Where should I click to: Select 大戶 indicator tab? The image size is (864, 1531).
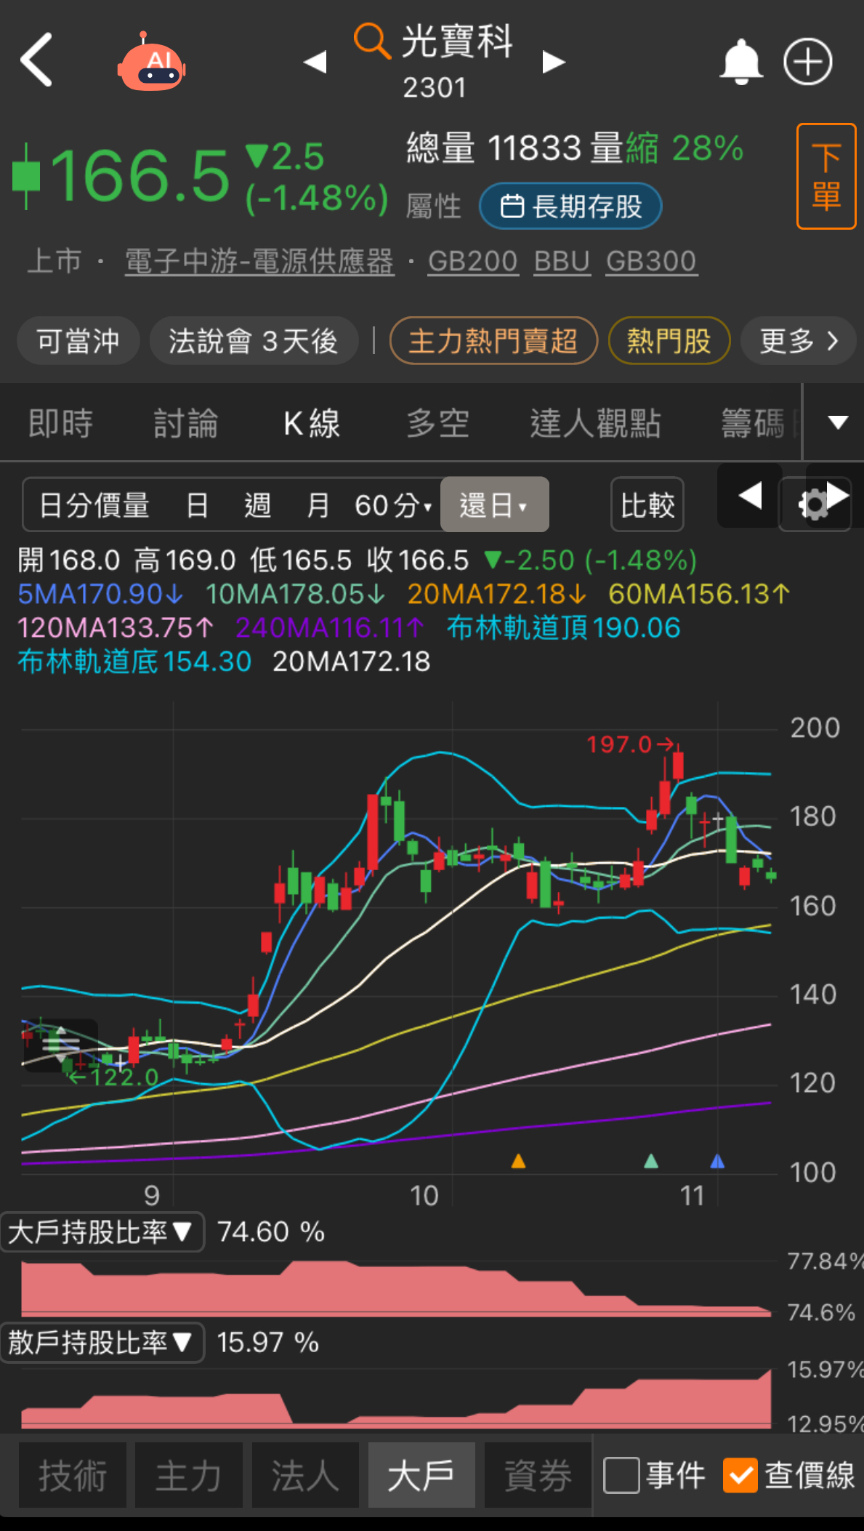click(421, 1475)
